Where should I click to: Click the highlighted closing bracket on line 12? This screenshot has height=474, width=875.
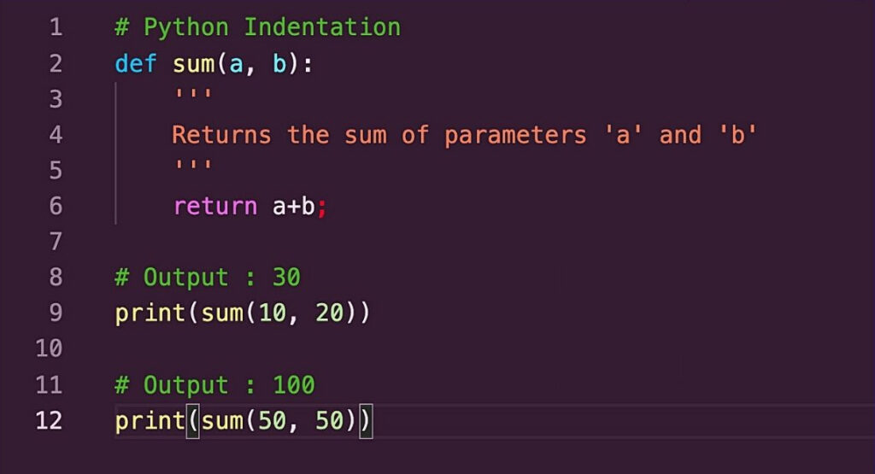[366, 420]
